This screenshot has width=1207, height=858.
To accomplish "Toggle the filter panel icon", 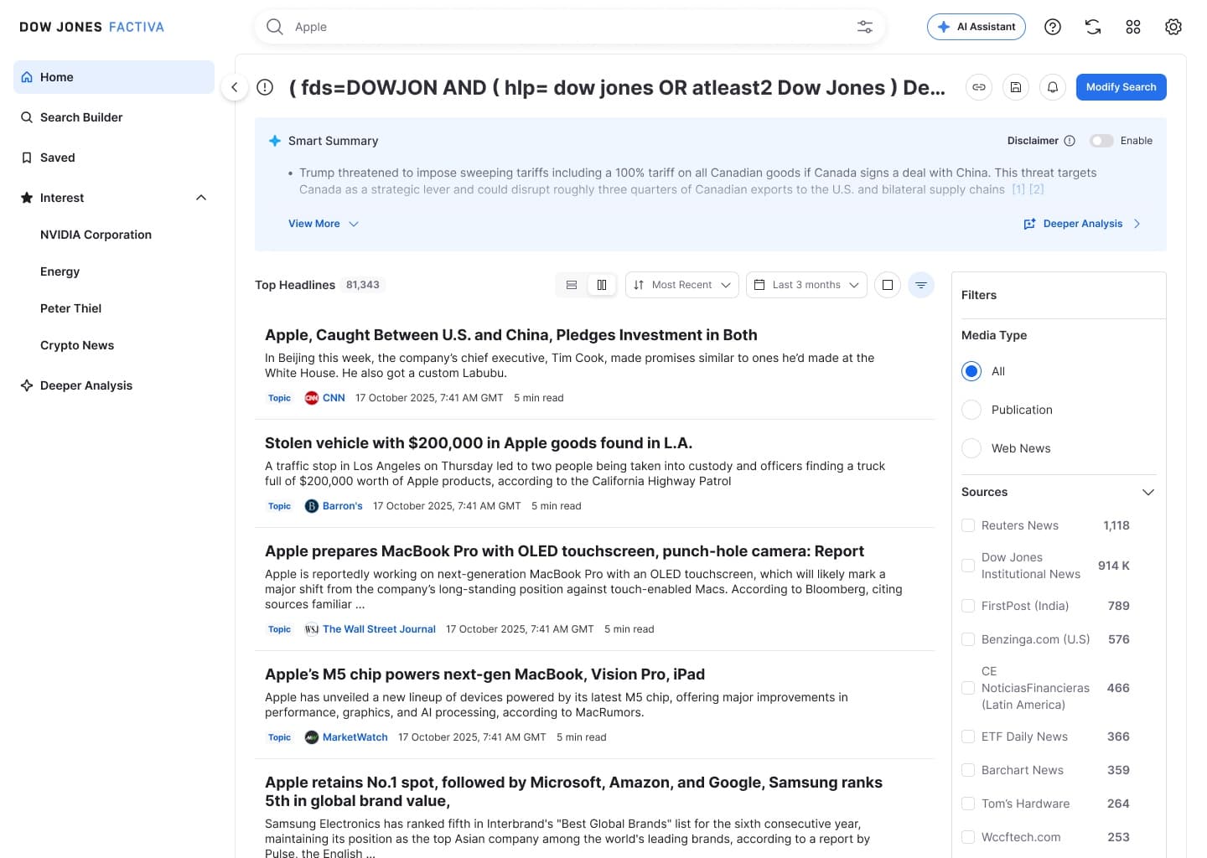I will (x=921, y=285).
